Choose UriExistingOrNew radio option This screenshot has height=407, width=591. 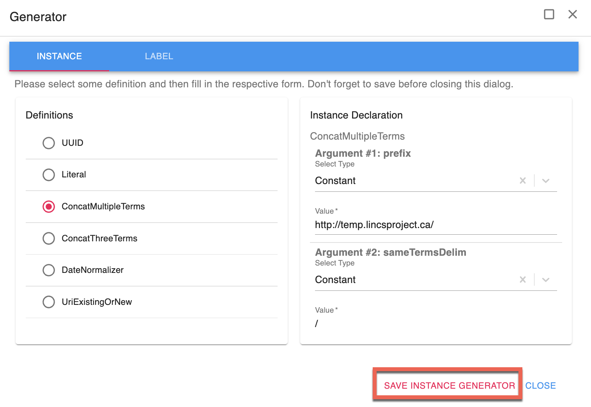[49, 302]
